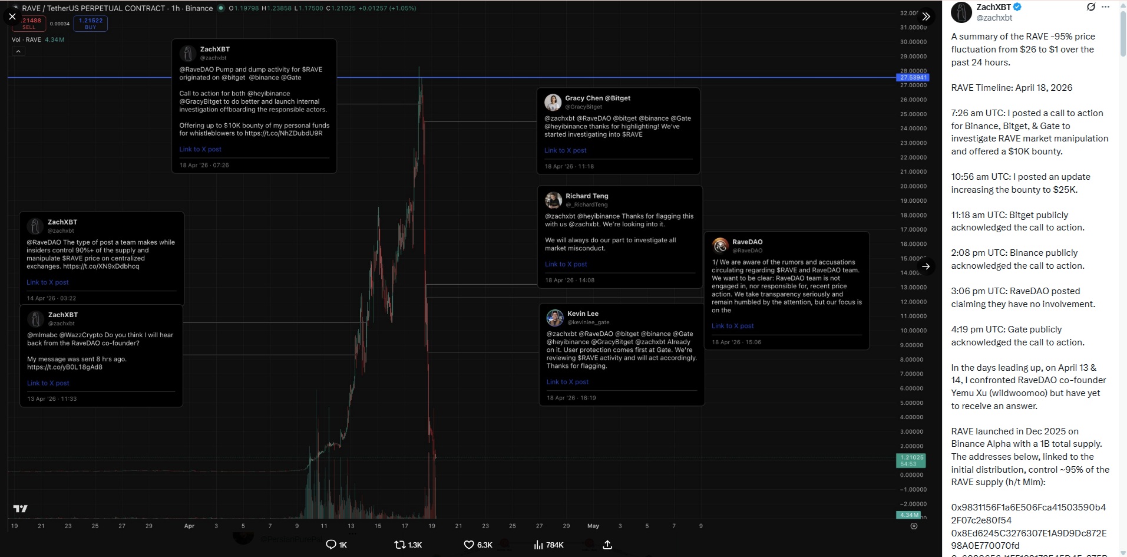This screenshot has height=557, width=1127.
Task: Click the 'A summary of the RAVE -95%' paragraph
Action: click(x=1023, y=50)
